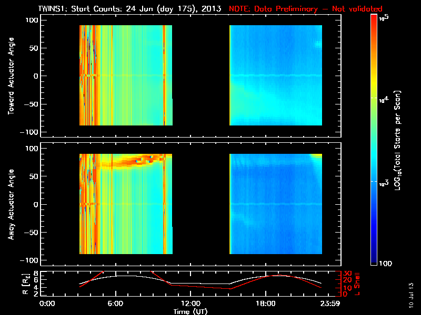This screenshot has height=315, width=421.
Task: Click the blue afternoon block in Toward panel
Action: click(276, 75)
